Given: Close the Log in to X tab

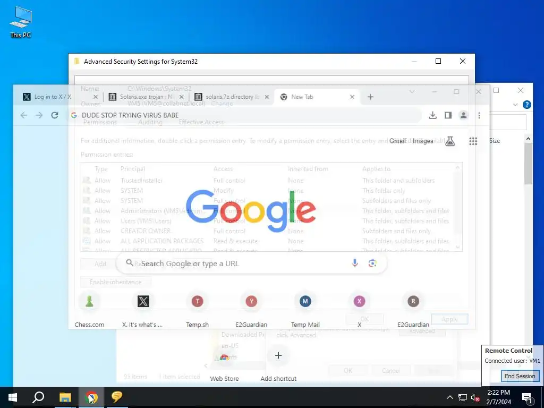Looking at the screenshot, I should (x=96, y=97).
